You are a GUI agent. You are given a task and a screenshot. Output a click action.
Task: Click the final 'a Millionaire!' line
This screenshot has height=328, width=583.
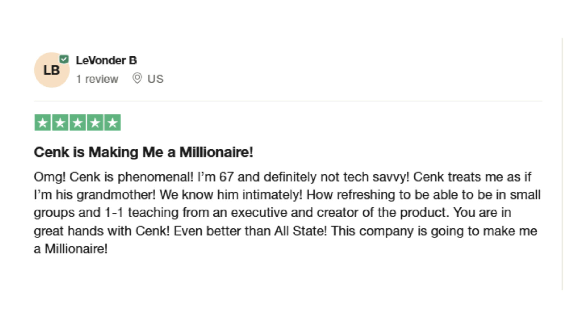71,249
